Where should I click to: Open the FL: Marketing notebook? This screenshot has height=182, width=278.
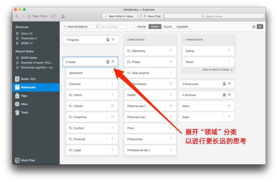pyautogui.click(x=150, y=51)
